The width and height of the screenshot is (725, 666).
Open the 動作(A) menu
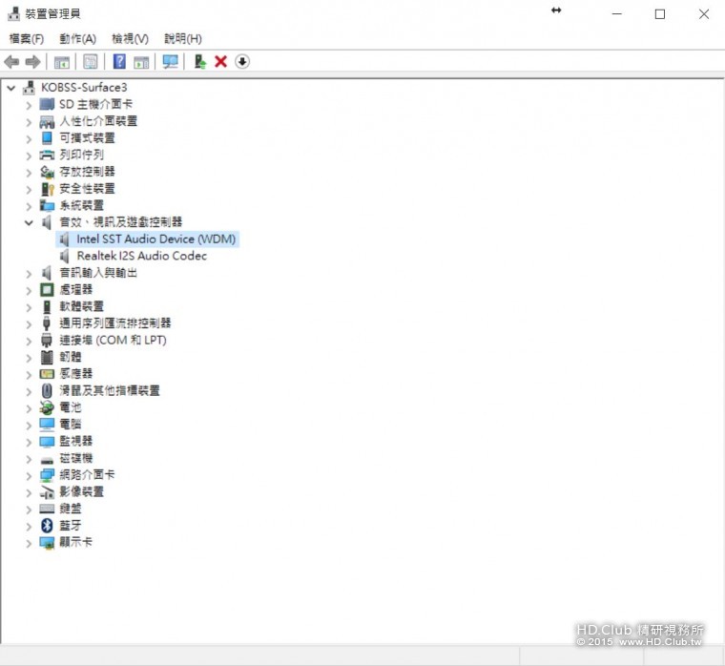[77, 38]
